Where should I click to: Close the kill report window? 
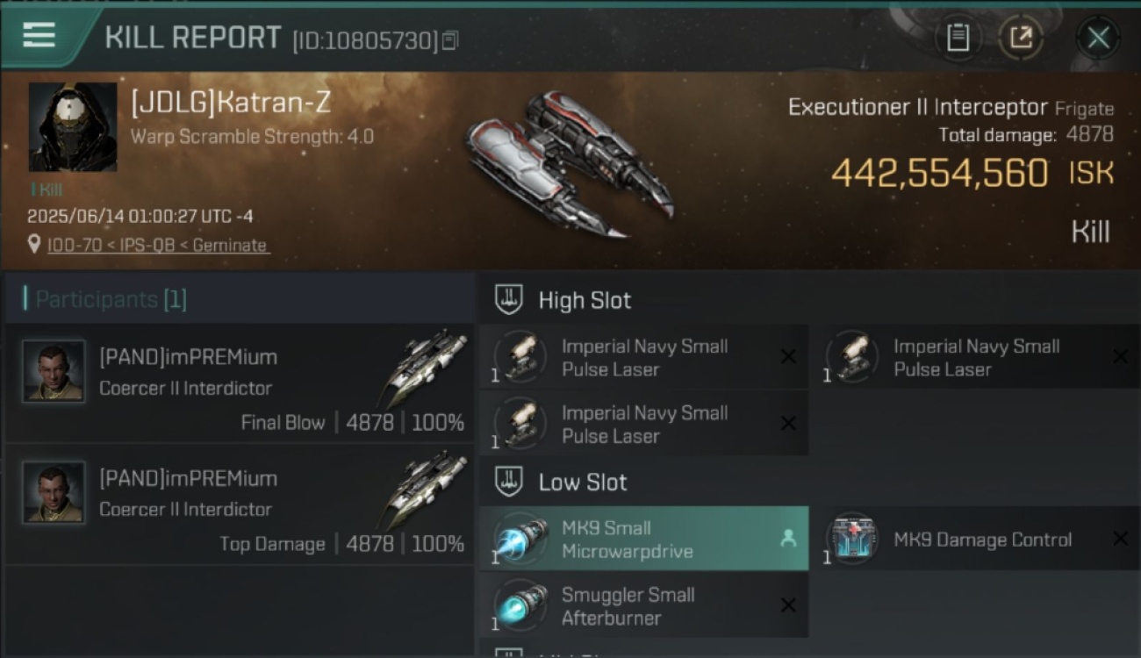1098,38
